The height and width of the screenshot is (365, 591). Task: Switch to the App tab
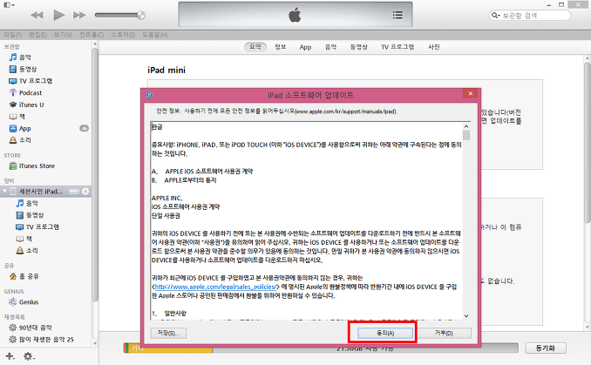pyautogui.click(x=305, y=47)
